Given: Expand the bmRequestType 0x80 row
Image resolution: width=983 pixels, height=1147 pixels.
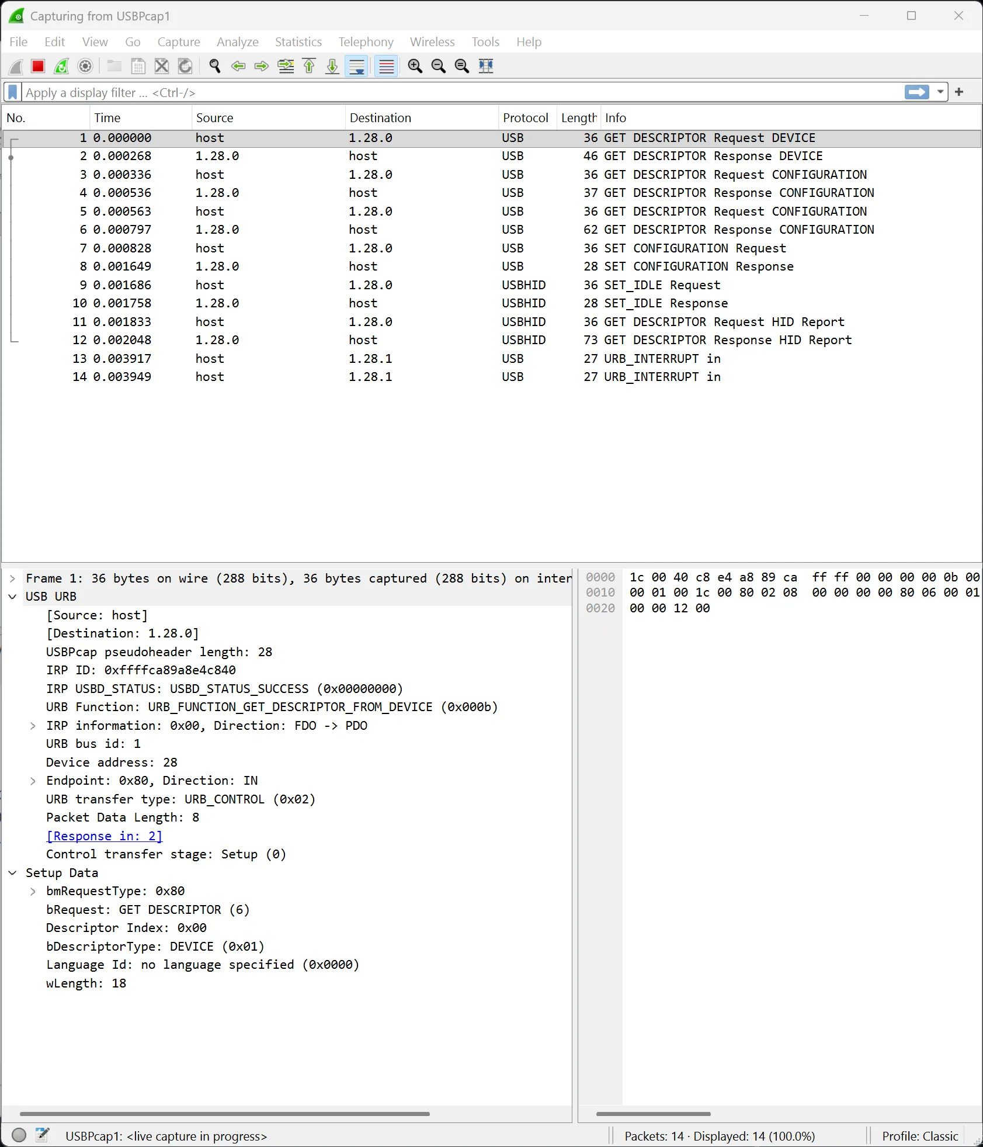Looking at the screenshot, I should click(33, 891).
